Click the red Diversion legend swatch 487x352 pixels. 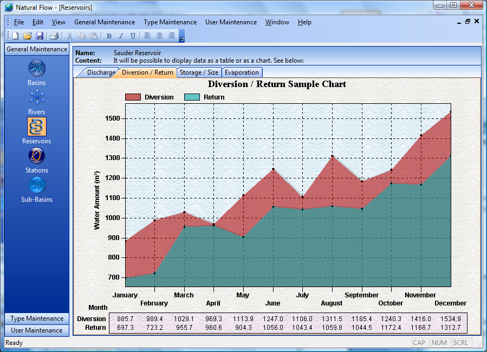tap(133, 97)
